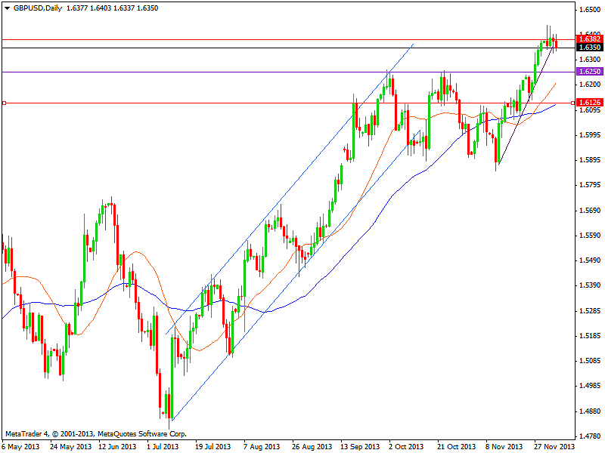This screenshot has height=453, width=605.
Task: Click the 27 Nov 2013 date label
Action: click(554, 446)
